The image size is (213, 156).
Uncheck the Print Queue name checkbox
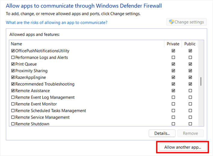click(x=13, y=64)
